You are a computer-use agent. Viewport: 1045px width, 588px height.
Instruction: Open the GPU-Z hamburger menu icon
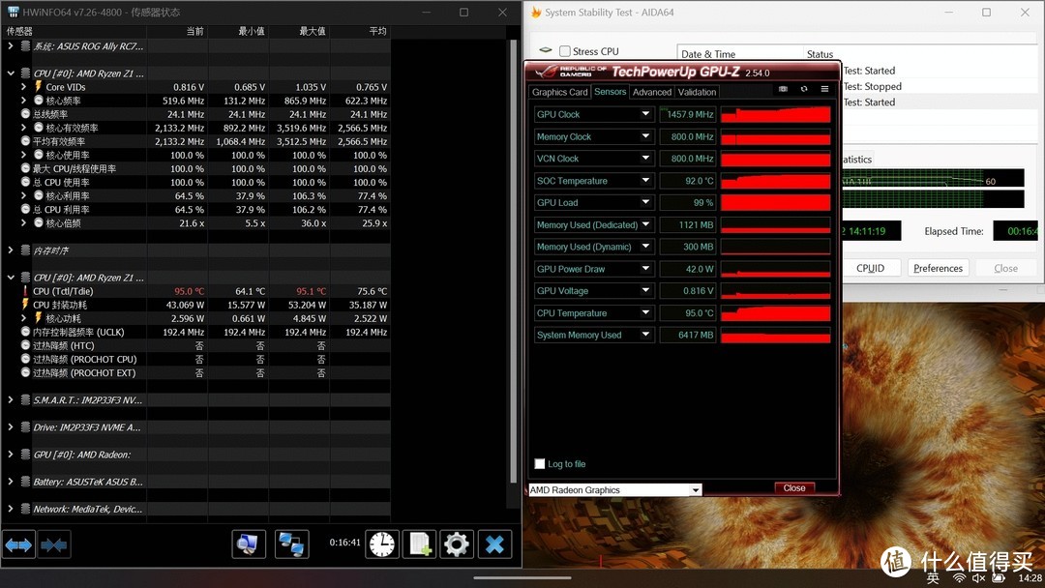tap(824, 89)
